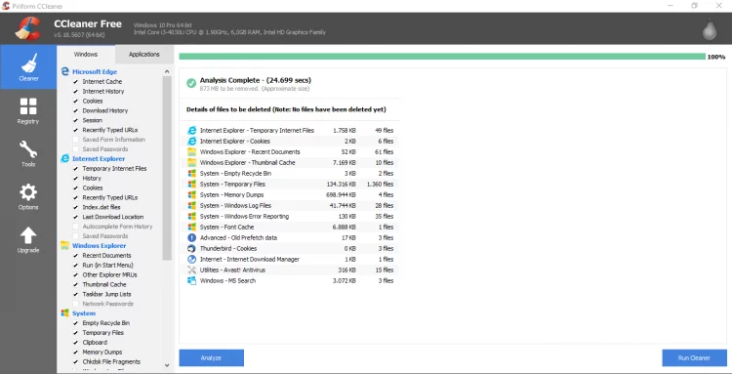The image size is (732, 374).
Task: Click the Piriform pear icon
Action: (710, 29)
